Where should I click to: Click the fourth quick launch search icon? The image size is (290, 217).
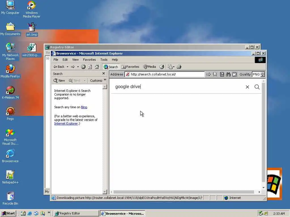(43, 214)
